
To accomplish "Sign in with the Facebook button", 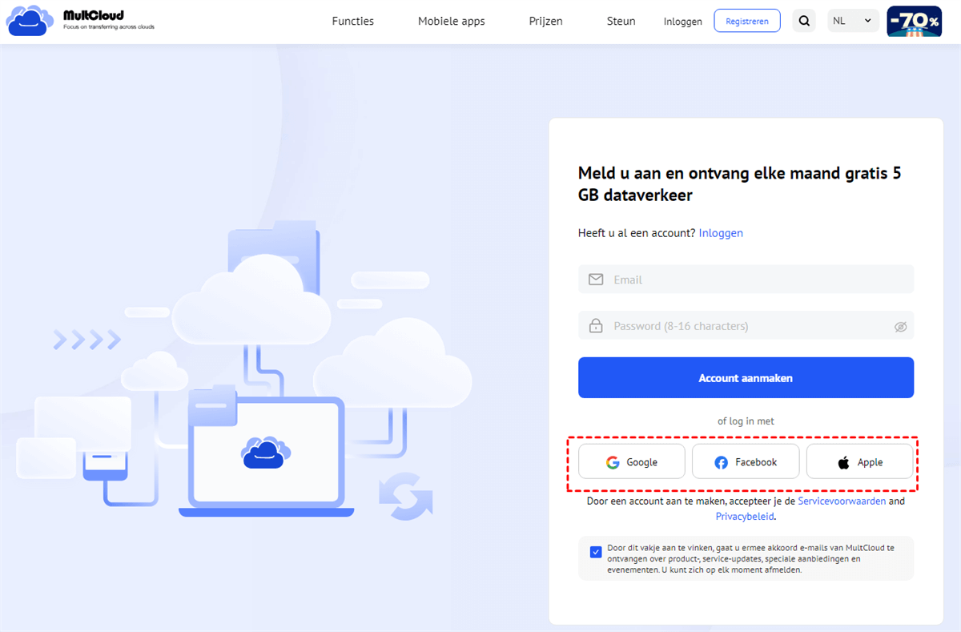I will pyautogui.click(x=746, y=462).
